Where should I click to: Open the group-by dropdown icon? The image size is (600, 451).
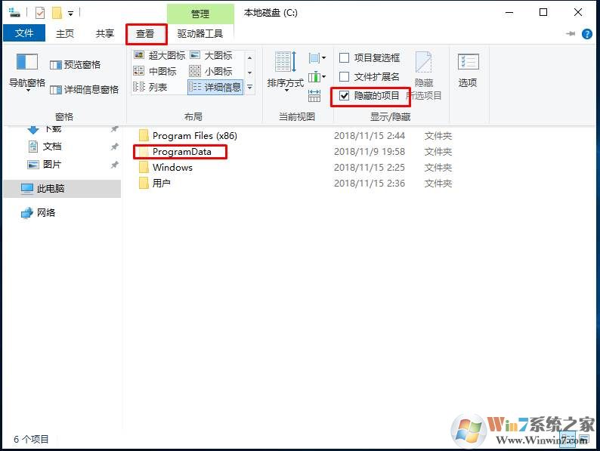pos(317,58)
